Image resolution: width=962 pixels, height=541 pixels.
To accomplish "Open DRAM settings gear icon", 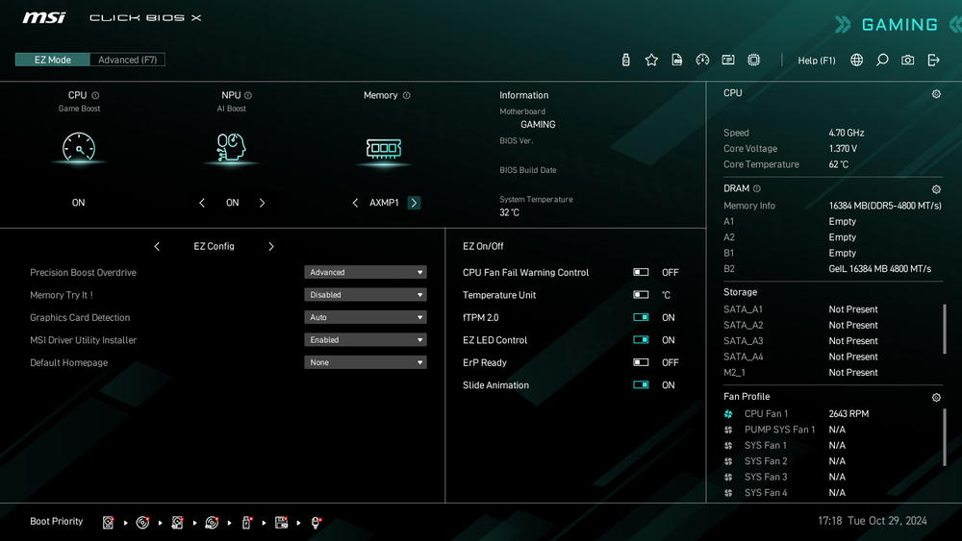I will point(936,189).
